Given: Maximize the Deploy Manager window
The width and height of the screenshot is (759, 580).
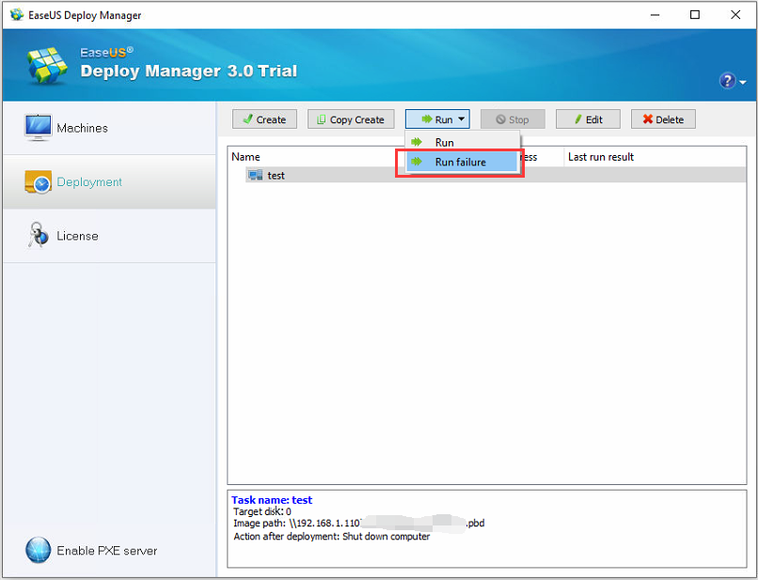Looking at the screenshot, I should point(695,15).
